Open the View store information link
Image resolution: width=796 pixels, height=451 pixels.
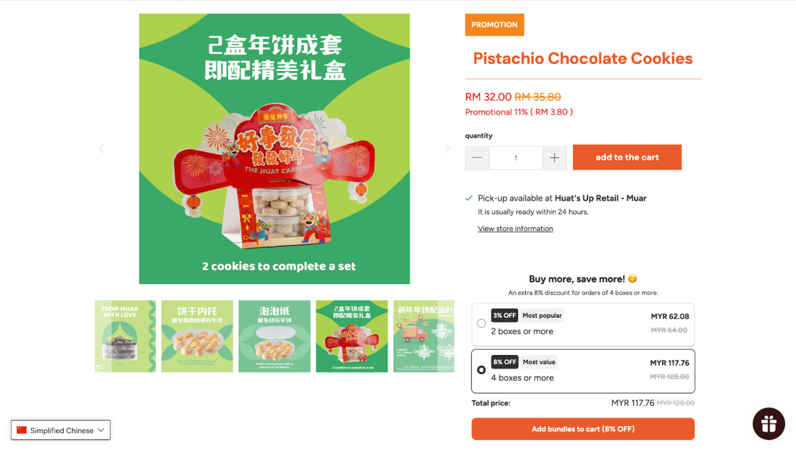(515, 229)
